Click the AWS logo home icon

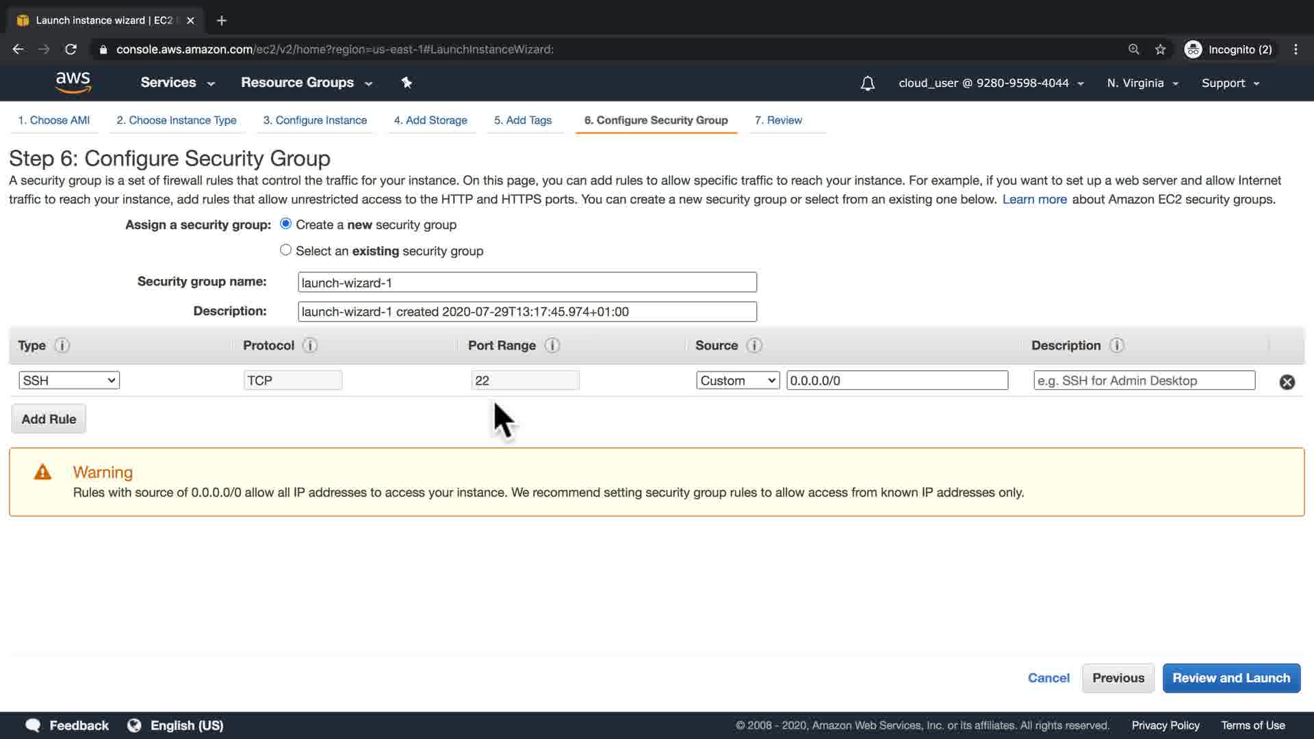click(x=73, y=82)
